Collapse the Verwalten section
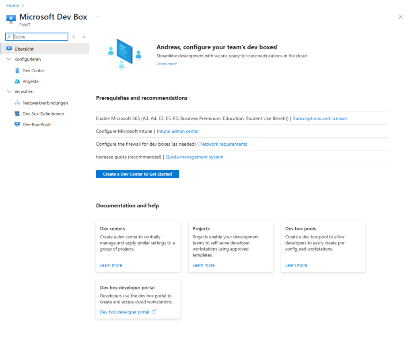Screen dimensions: 412x354 10,92
